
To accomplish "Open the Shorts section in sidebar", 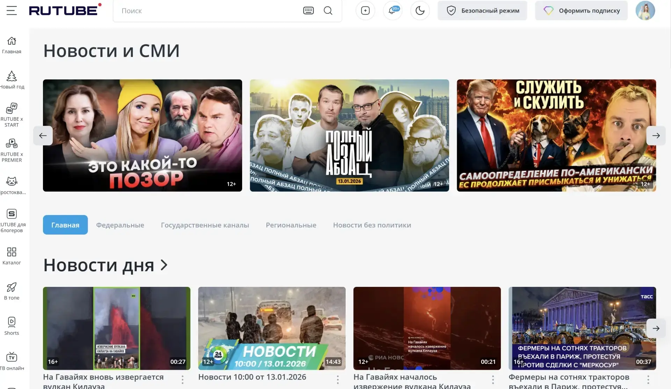I will (12, 326).
